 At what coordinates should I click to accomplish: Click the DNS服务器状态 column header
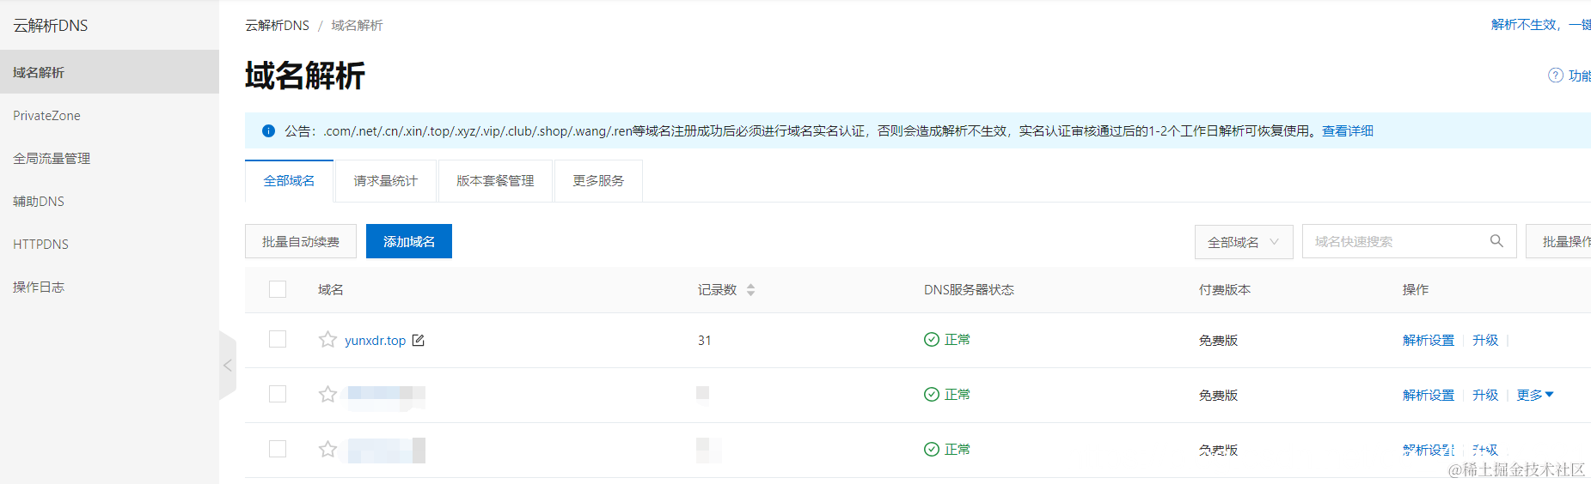point(969,290)
